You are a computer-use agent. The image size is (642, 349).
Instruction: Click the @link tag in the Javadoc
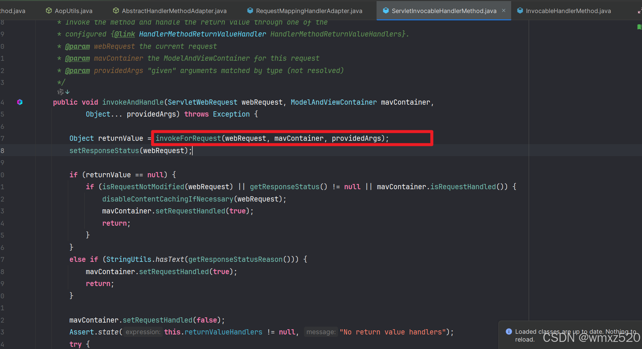(125, 34)
